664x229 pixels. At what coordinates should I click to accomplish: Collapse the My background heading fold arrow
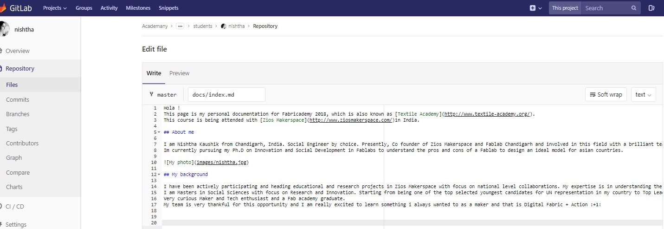(x=159, y=174)
